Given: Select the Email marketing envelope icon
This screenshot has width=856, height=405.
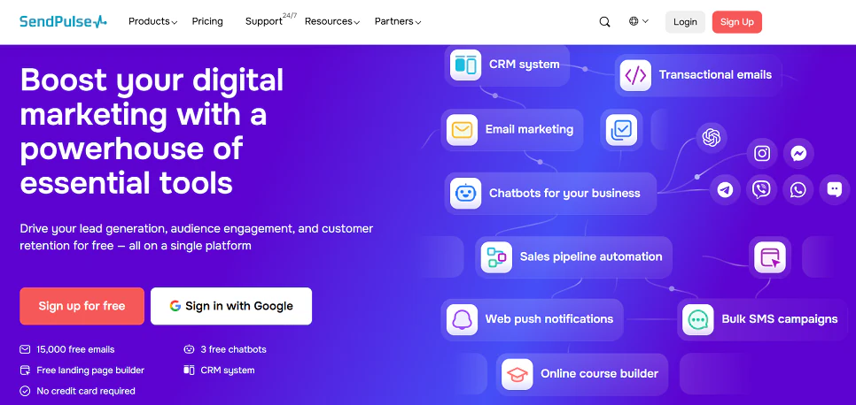Looking at the screenshot, I should point(461,129).
